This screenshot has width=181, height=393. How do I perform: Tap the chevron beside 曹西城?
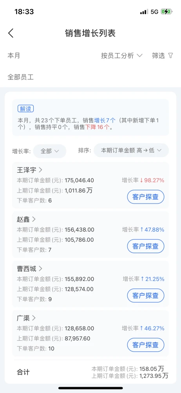(x=40, y=269)
